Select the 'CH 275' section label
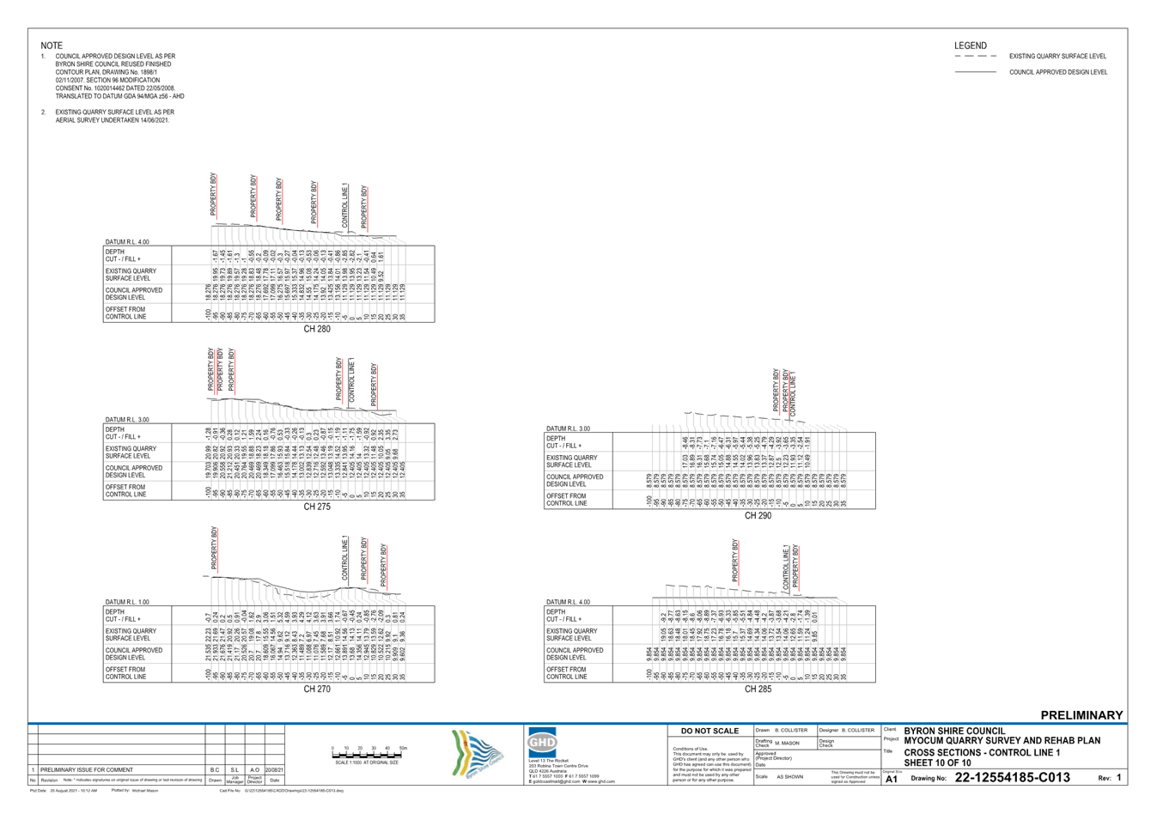The height and width of the screenshot is (814, 1151). click(x=317, y=507)
